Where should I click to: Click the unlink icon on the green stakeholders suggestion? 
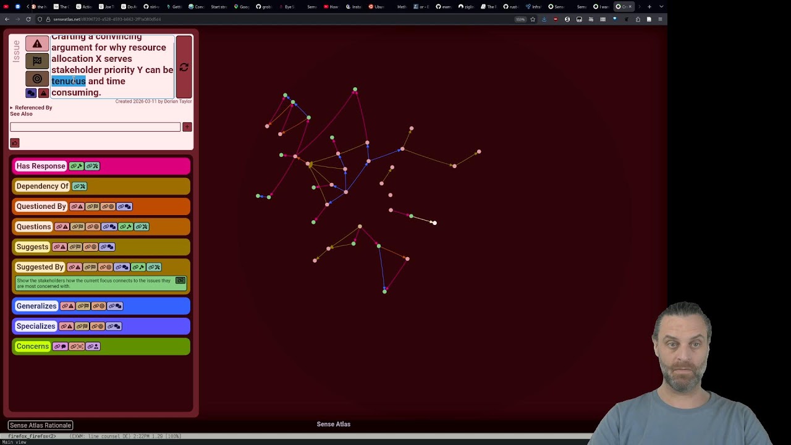pos(180,281)
